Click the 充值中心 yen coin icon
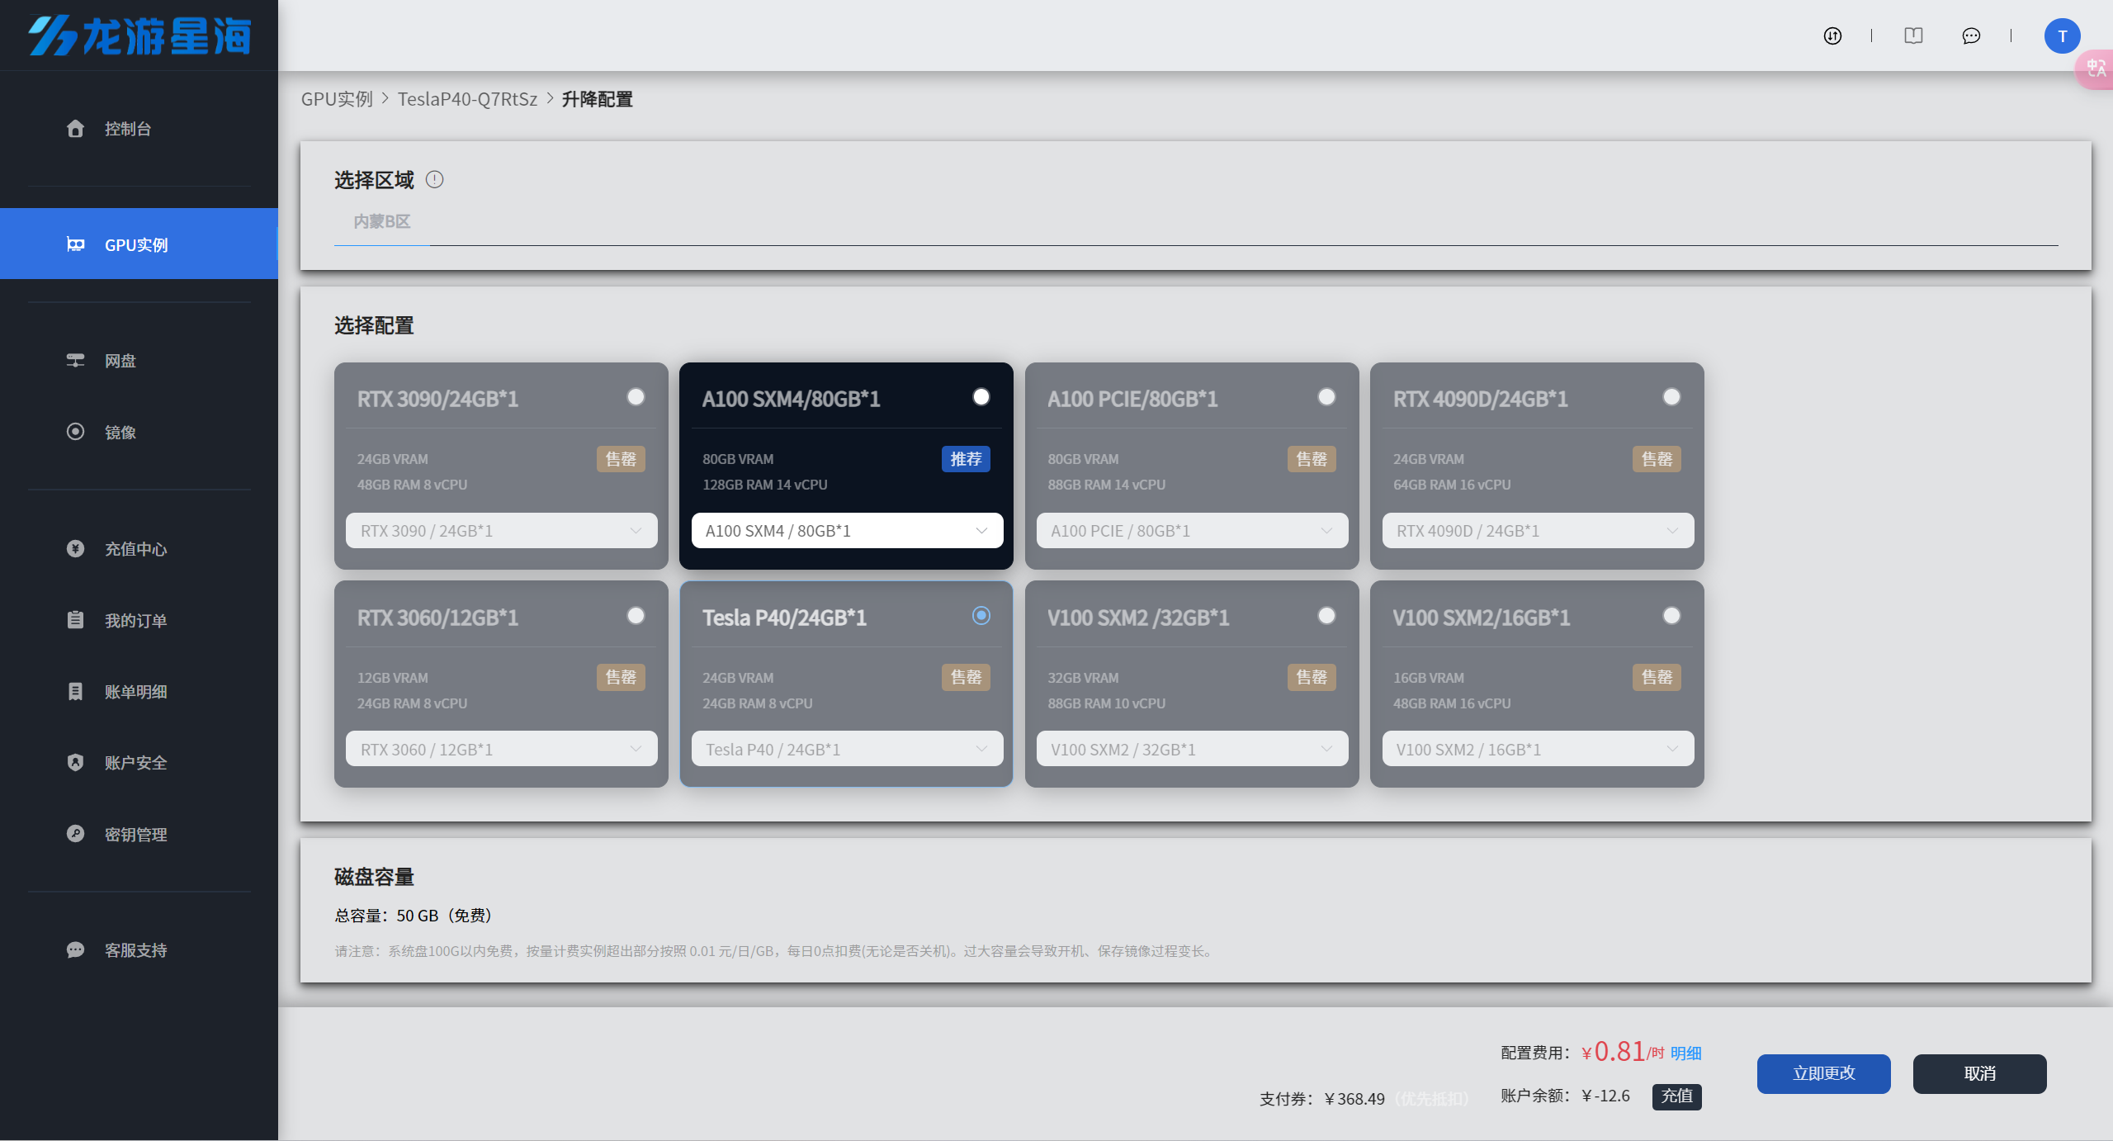This screenshot has height=1141, width=2113. 75,549
